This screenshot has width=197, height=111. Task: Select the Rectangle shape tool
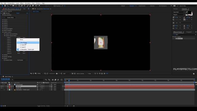click(19, 6)
